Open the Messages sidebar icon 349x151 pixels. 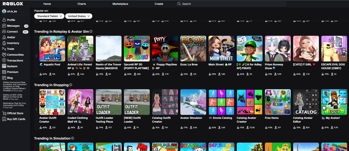[4, 26]
